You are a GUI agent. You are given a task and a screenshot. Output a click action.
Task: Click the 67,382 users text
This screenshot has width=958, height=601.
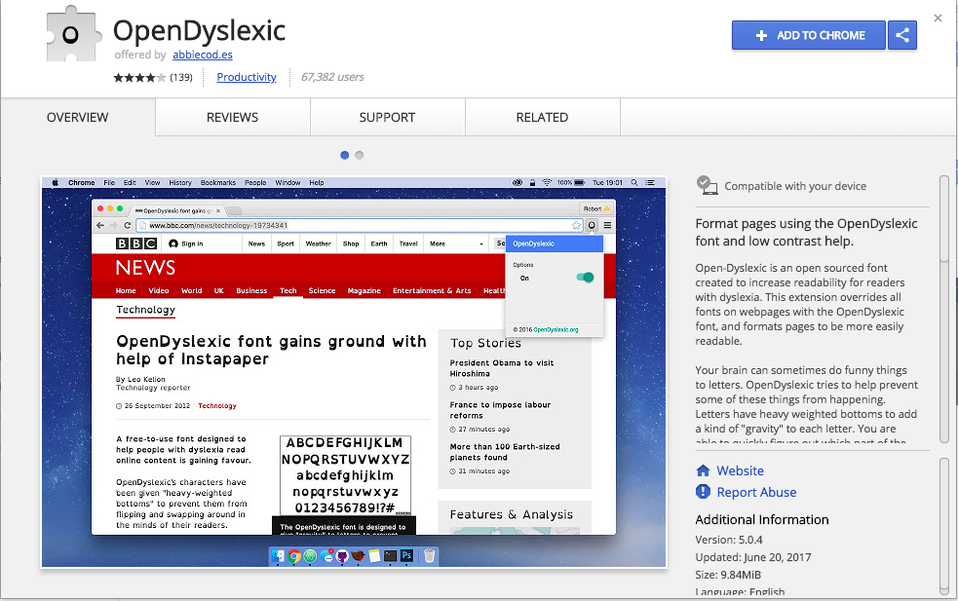pos(332,77)
